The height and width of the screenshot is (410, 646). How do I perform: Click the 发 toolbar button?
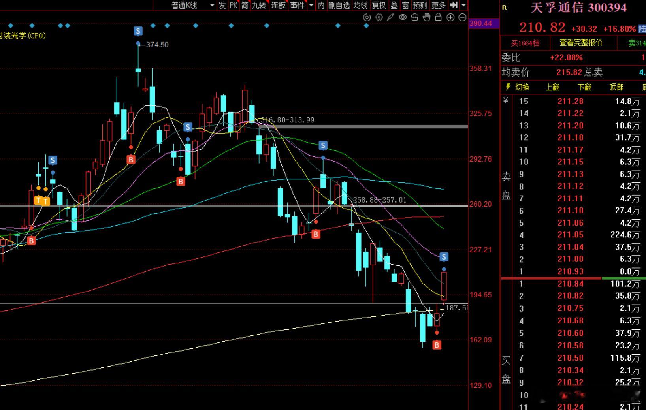222,5
